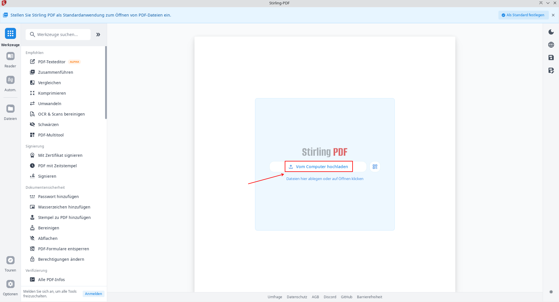The height and width of the screenshot is (302, 559).
Task: Click Als Standard festlegen button
Action: [x=523, y=15]
